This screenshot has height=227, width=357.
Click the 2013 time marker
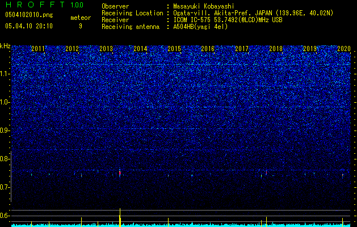point(106,49)
